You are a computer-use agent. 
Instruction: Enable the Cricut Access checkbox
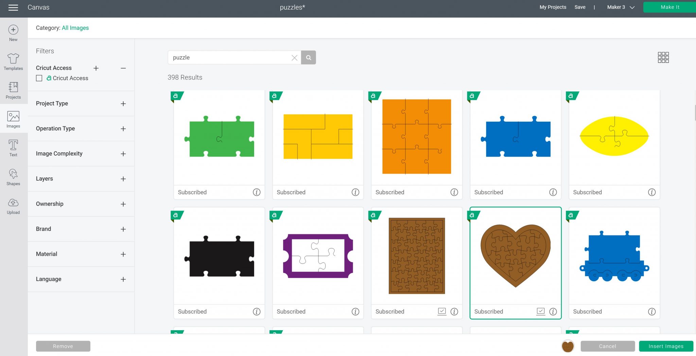click(x=39, y=78)
